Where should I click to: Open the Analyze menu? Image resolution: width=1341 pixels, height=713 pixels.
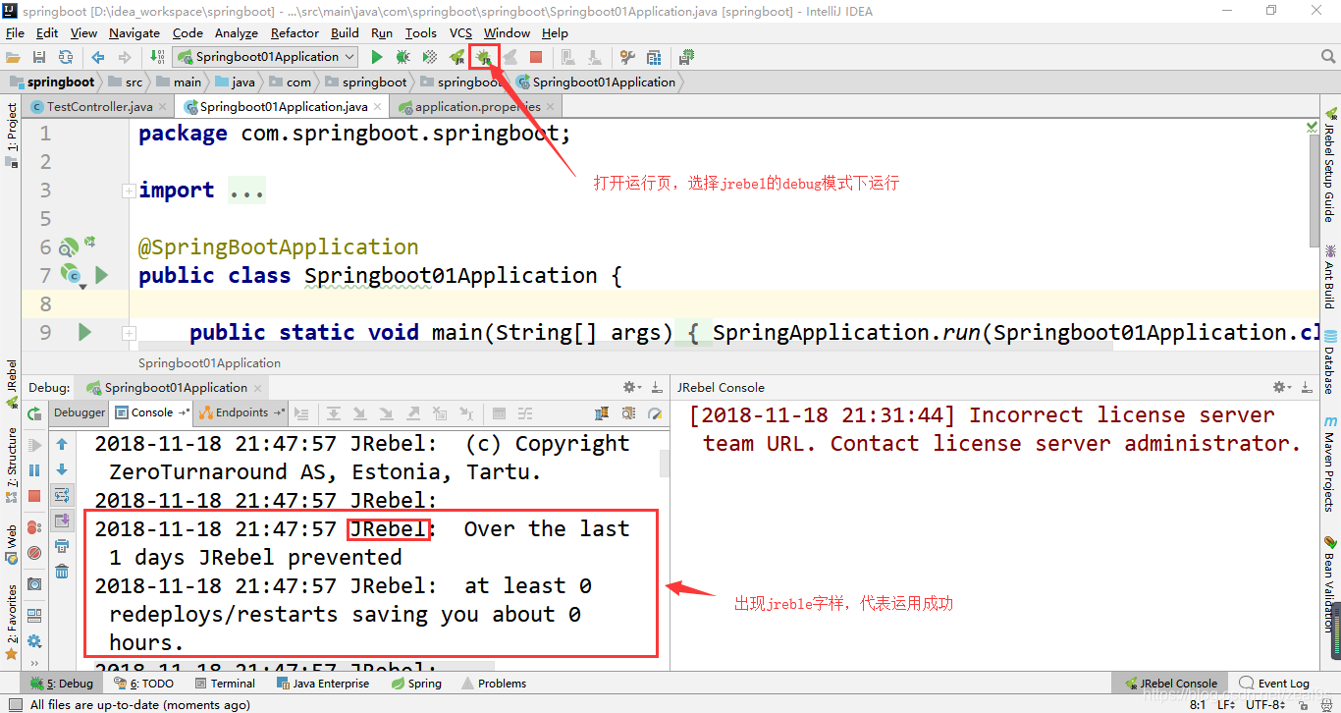(x=237, y=32)
